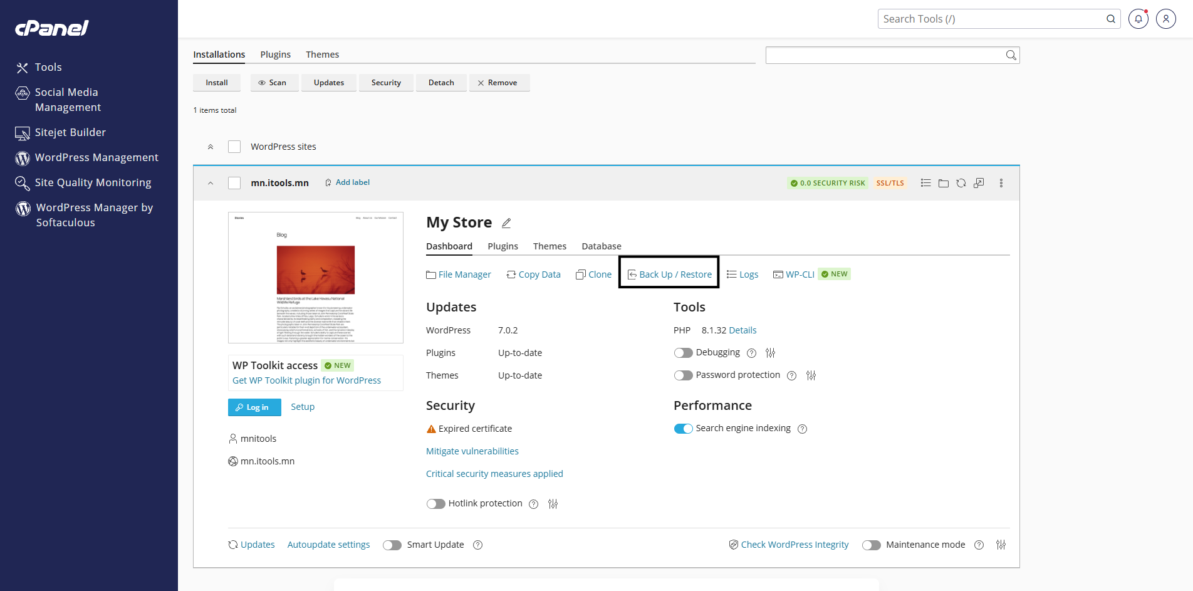1193x591 pixels.
Task: Collapse all sites with double chevron
Action: pos(211,147)
